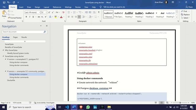This screenshot has width=196, height=110.
Task: Switch to the References tab
Action: click(x=57, y=7)
